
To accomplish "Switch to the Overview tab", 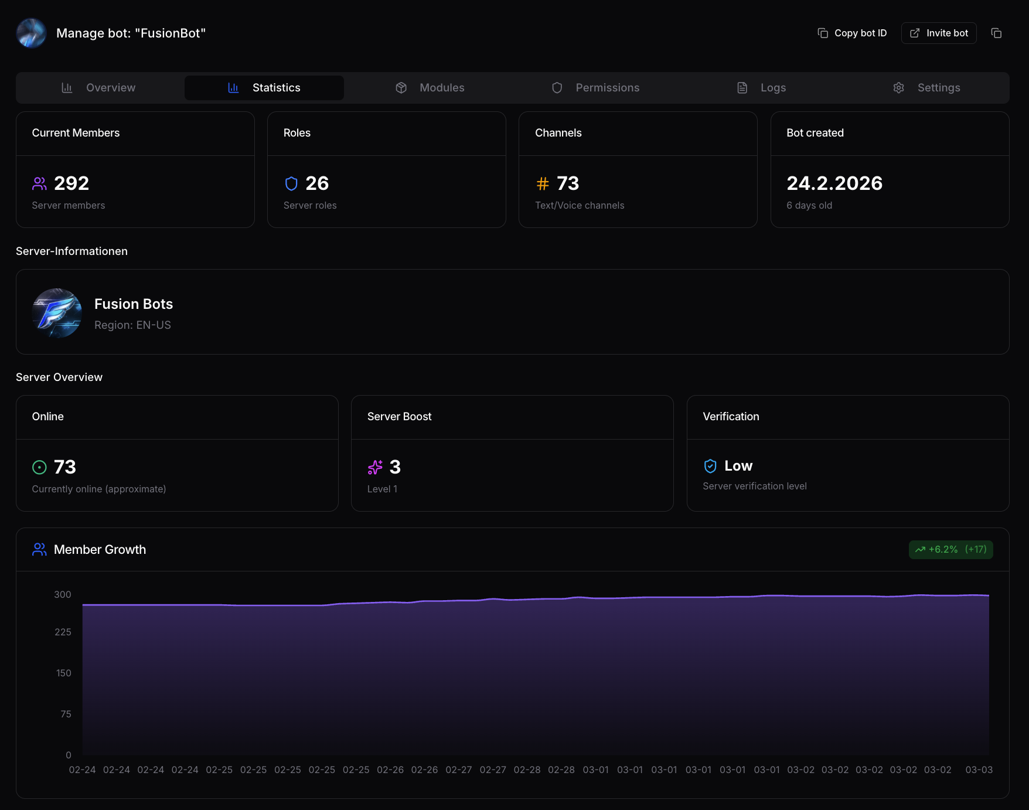I will pyautogui.click(x=100, y=87).
